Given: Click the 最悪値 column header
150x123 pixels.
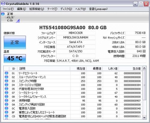Looking at the screenshot, I should coord(94,69).
